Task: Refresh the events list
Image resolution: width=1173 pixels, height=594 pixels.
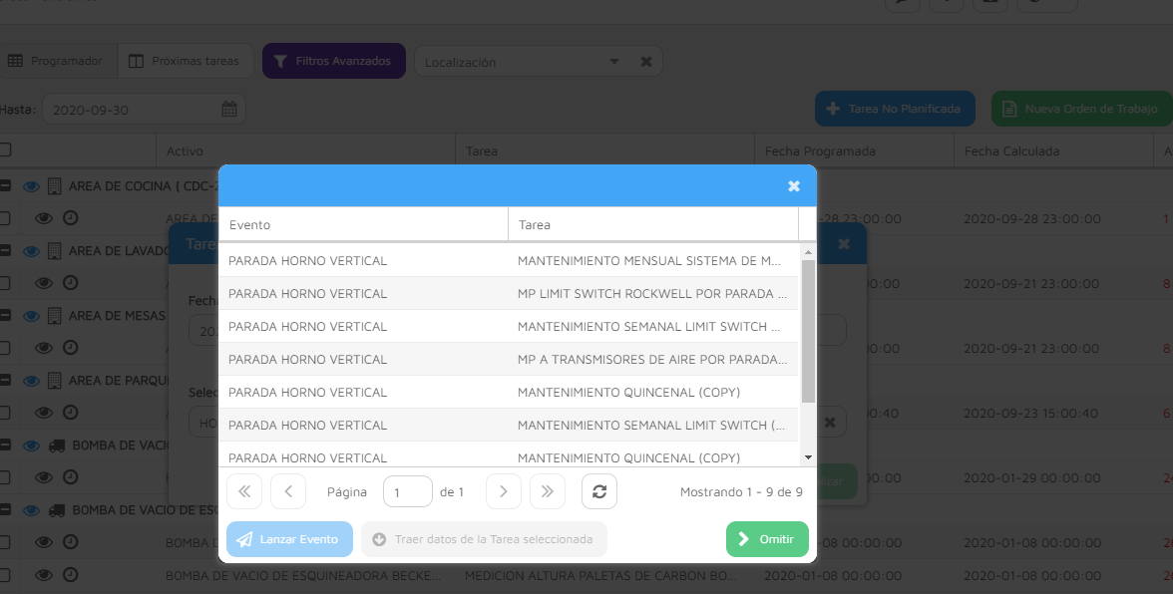Action: pyautogui.click(x=599, y=491)
